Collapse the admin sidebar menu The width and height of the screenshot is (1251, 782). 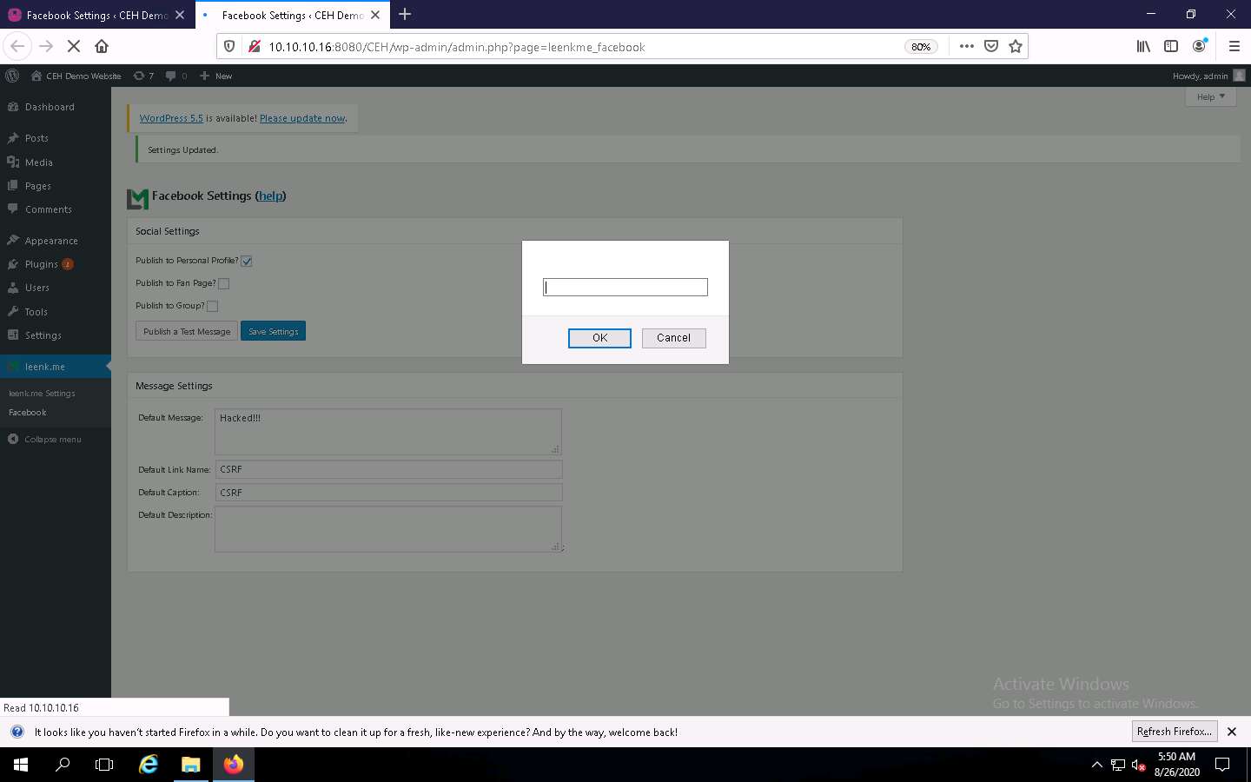43,439
